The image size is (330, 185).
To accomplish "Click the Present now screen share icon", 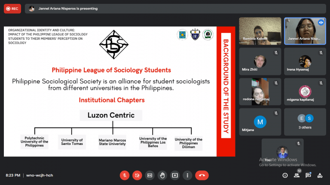I will pos(175,175).
